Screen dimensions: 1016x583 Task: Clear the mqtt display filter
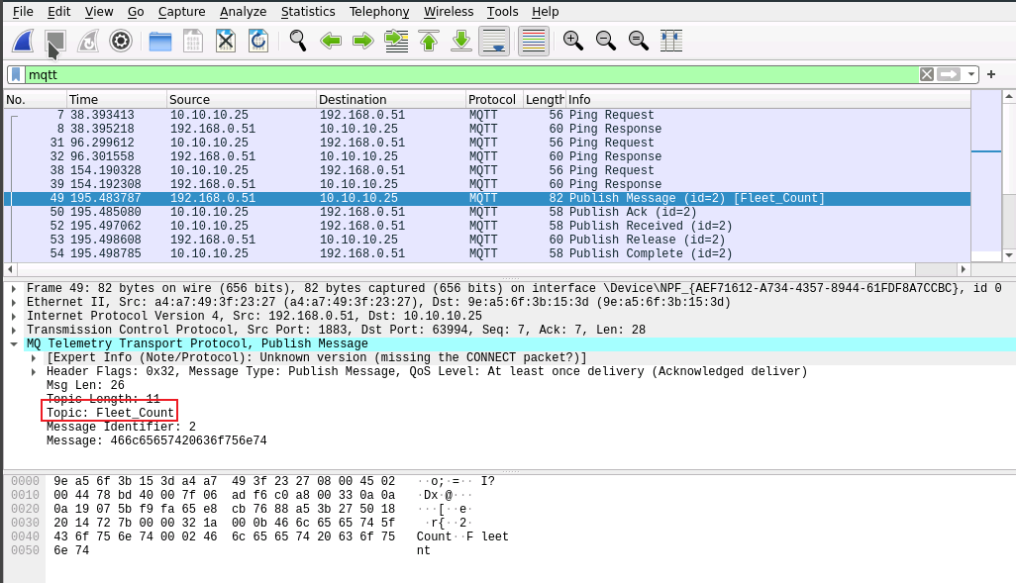point(927,74)
